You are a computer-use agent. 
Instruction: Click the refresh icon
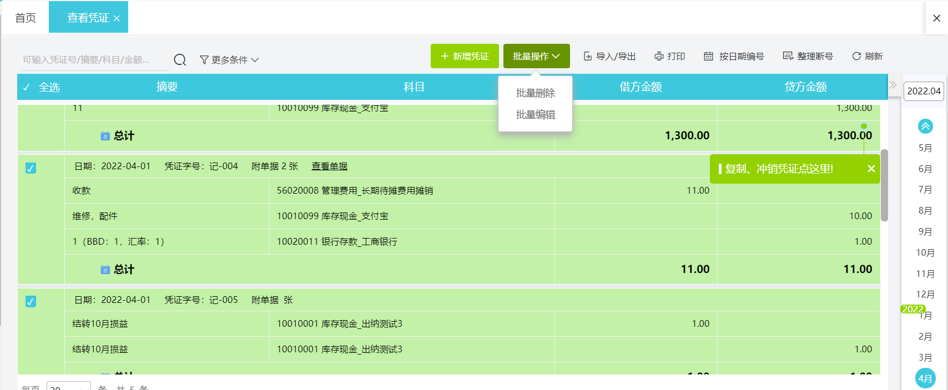(856, 57)
